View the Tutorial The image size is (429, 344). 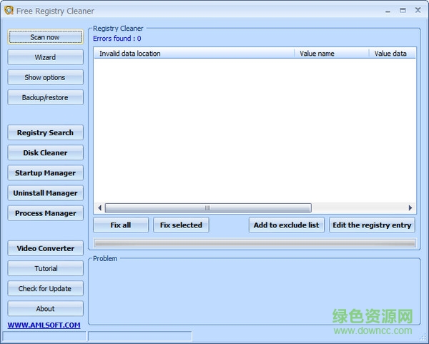(x=45, y=268)
